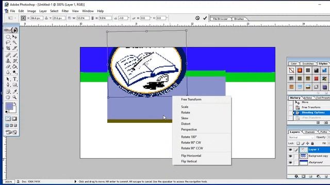Choose Distort from context menu
The width and height of the screenshot is (330, 185).
click(x=186, y=124)
